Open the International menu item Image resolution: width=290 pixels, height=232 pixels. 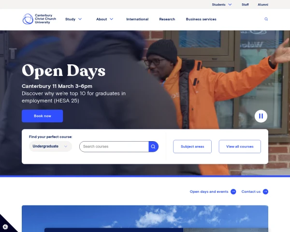click(137, 19)
